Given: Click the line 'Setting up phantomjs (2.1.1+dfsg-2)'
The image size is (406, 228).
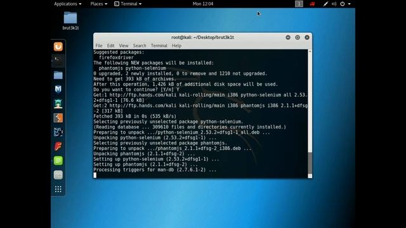Looking at the screenshot, I should [145, 165].
